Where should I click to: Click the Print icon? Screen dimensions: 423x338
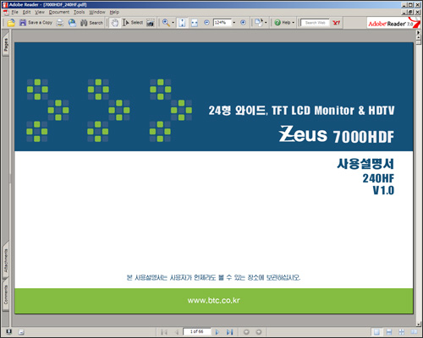60,23
